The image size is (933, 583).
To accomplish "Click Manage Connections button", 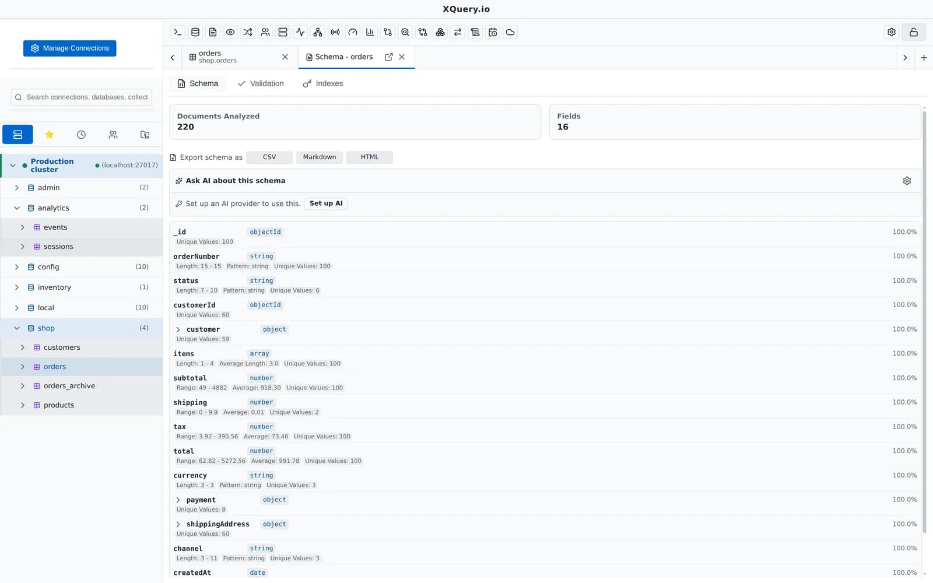I will coord(70,48).
